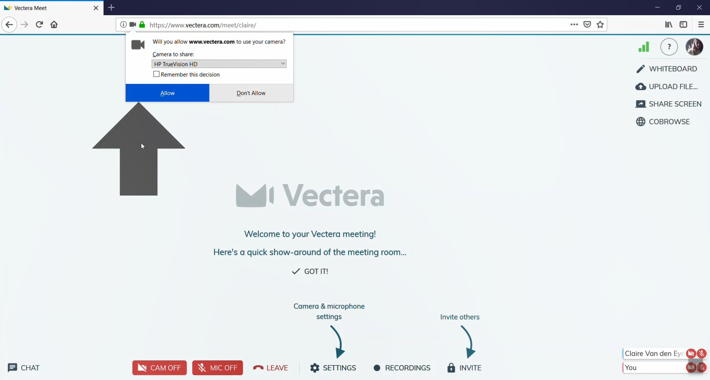This screenshot has width=710, height=380.
Task: Open meeting Settings
Action: (x=333, y=368)
